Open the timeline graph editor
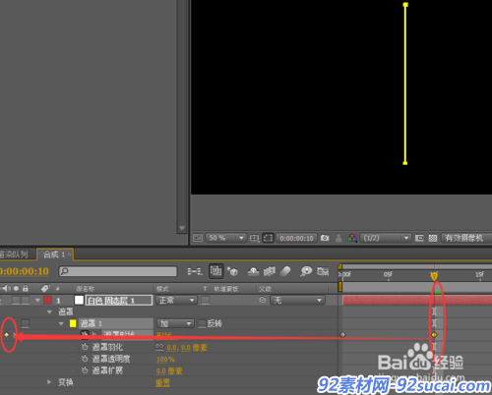 (323, 271)
